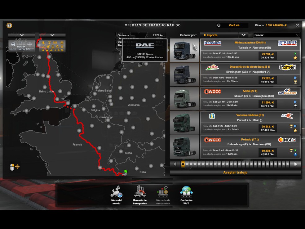Click the green arrow icon on Miniexcavadora job

[x=295, y=54]
